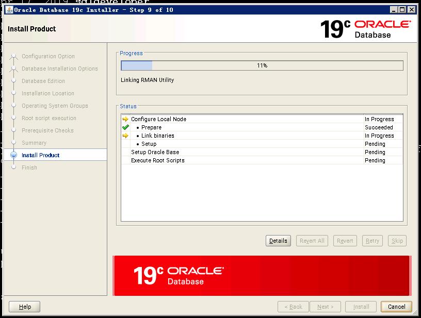Viewport: 421px width, 318px height.
Task: Maximize the installer window
Action: click(x=402, y=10)
